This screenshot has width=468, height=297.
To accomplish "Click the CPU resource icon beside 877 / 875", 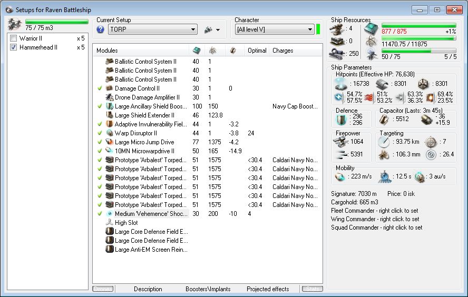I will [x=371, y=29].
